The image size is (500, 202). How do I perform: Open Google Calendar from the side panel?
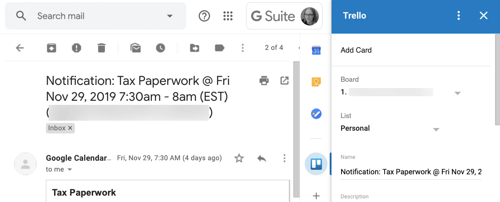[x=316, y=50]
